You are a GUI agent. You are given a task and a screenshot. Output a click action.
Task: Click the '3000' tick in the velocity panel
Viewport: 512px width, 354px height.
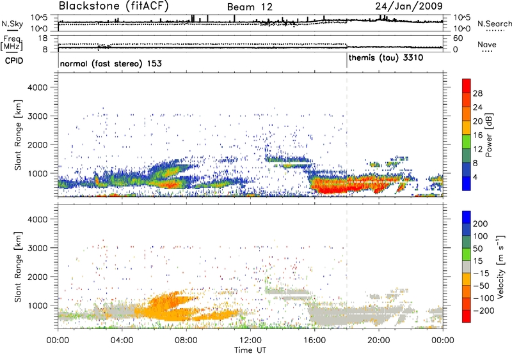38,248
